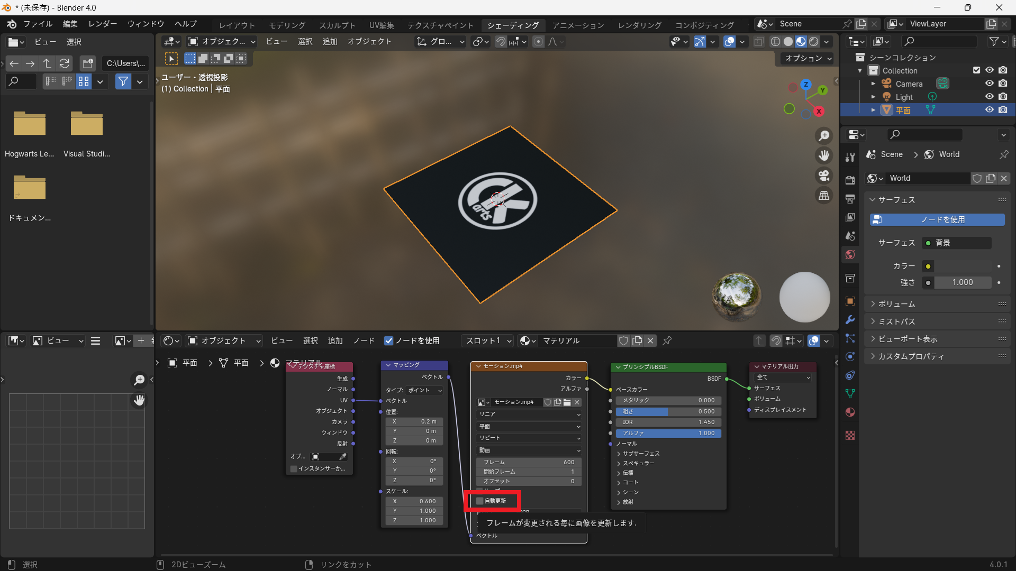Open the Render properties tab icon
Viewport: 1016px width, 571px height.
point(850,180)
